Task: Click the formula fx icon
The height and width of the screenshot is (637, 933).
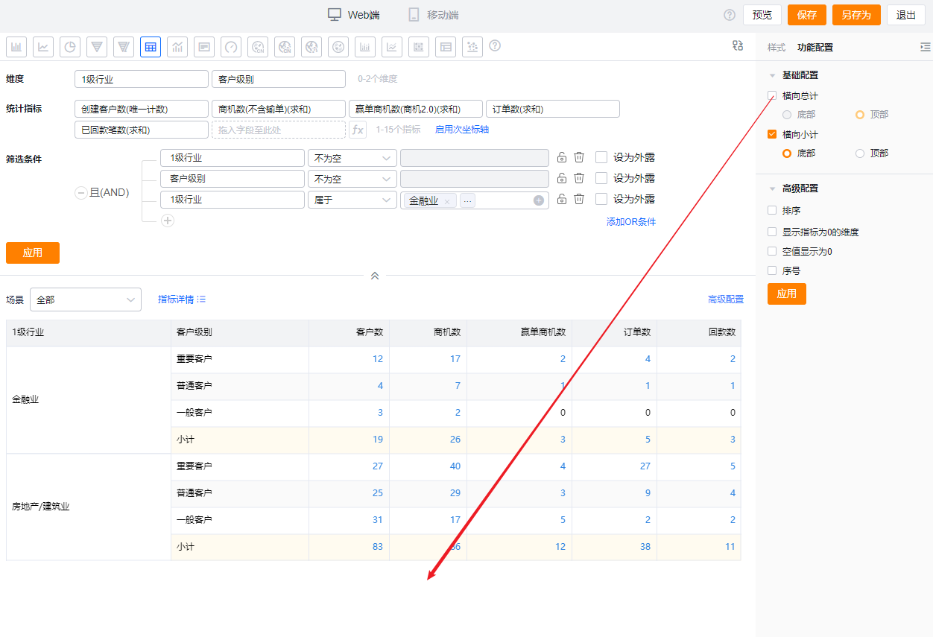Action: coord(358,130)
